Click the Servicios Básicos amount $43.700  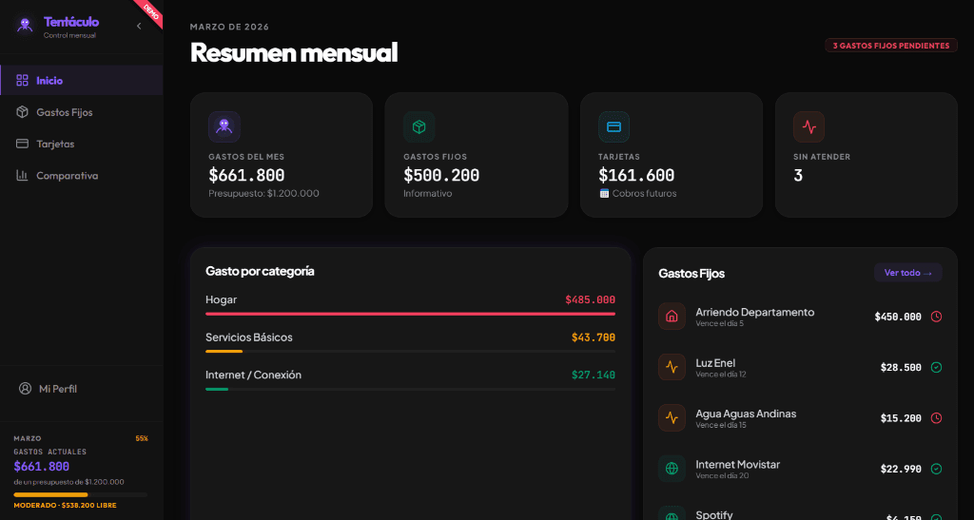click(x=594, y=337)
